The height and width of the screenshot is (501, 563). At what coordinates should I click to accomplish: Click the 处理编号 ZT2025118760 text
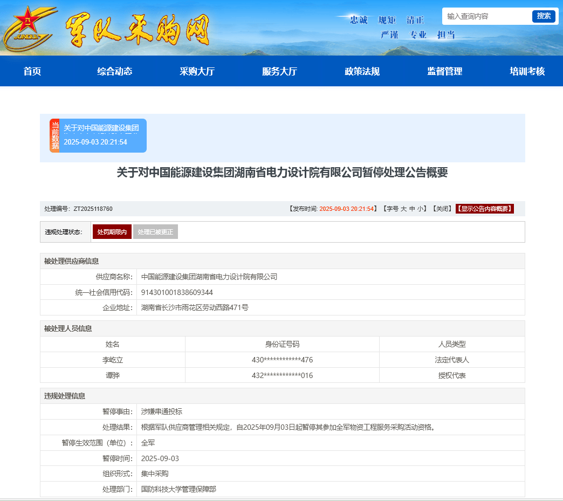pyautogui.click(x=78, y=209)
